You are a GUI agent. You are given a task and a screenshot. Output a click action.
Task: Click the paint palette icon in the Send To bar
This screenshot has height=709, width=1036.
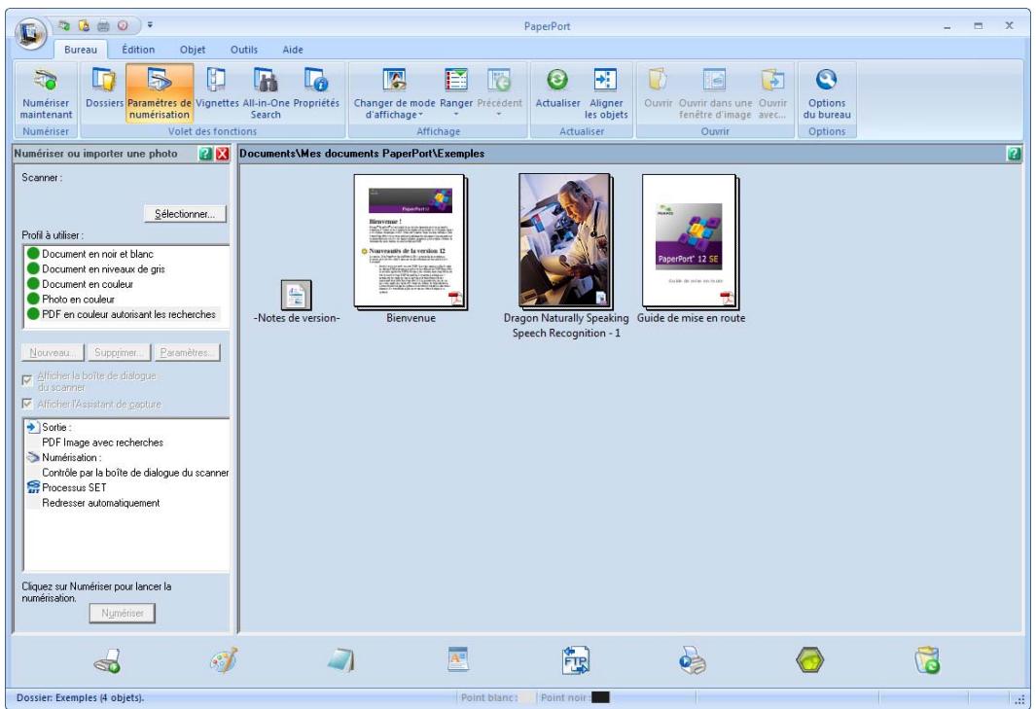click(x=224, y=660)
